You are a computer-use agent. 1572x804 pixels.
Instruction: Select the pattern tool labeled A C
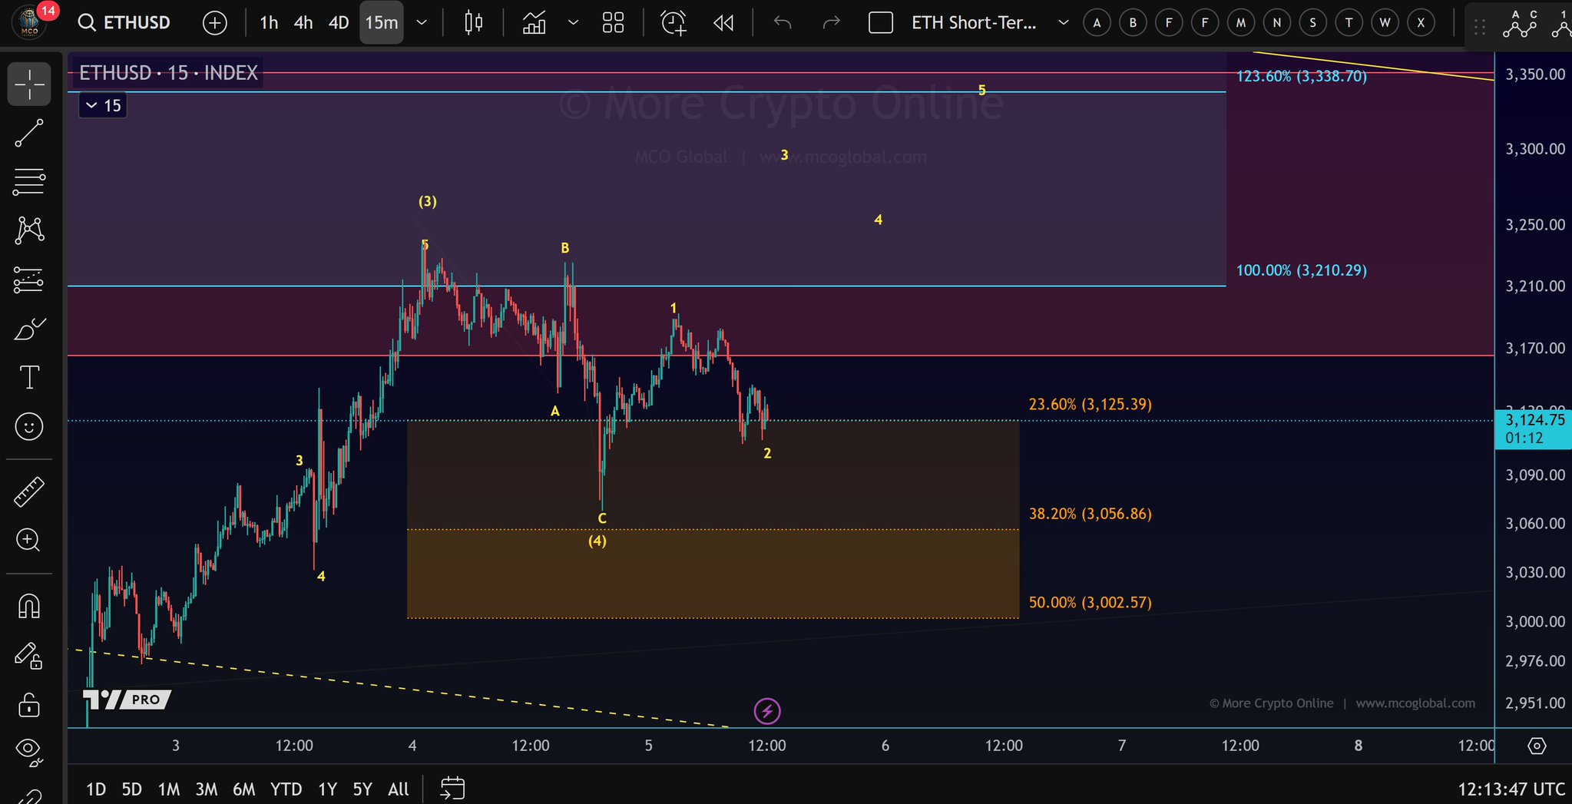pyautogui.click(x=1521, y=25)
